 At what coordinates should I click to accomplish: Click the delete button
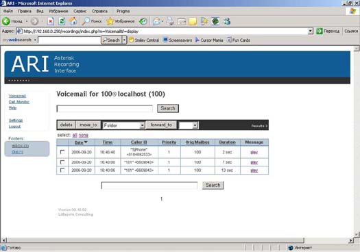tap(66, 125)
